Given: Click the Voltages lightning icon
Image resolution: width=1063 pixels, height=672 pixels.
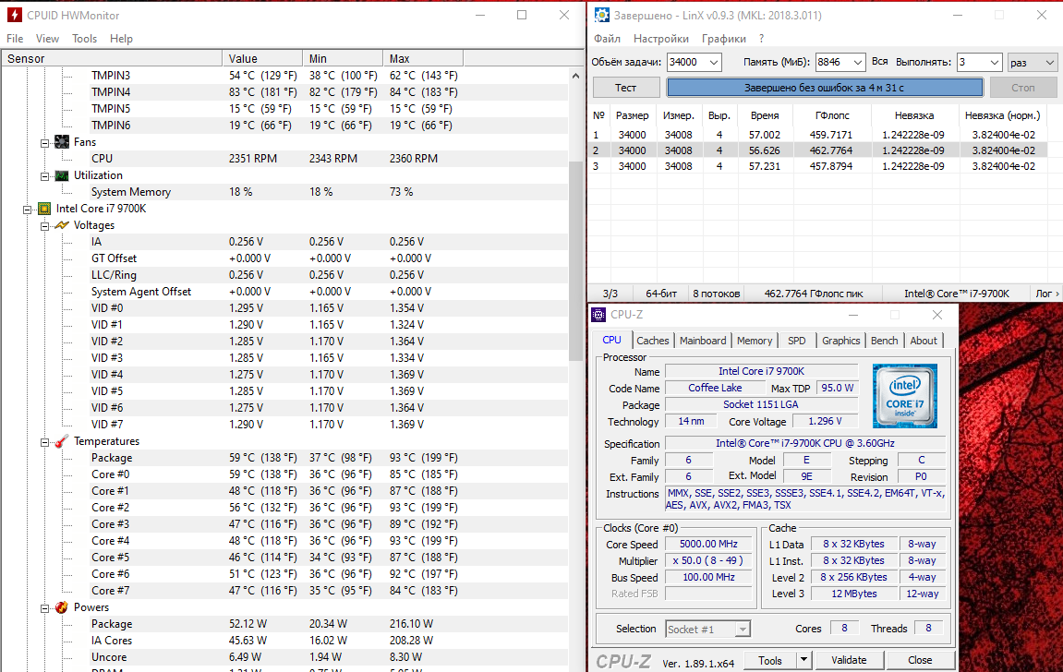Looking at the screenshot, I should [x=62, y=225].
